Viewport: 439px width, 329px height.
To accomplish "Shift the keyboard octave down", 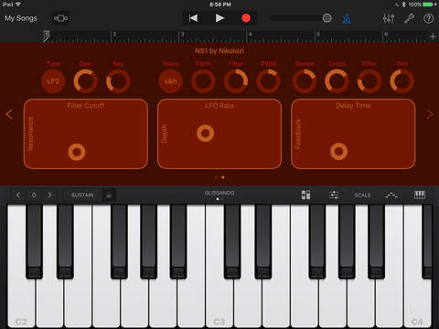I will click(18, 195).
